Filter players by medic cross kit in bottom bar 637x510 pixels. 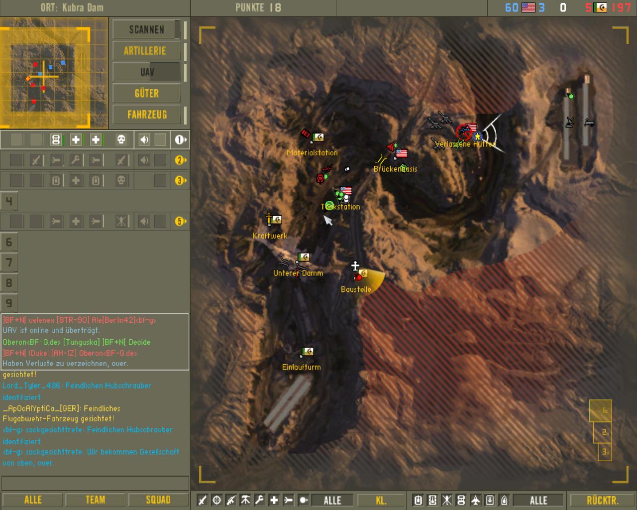coord(274,500)
